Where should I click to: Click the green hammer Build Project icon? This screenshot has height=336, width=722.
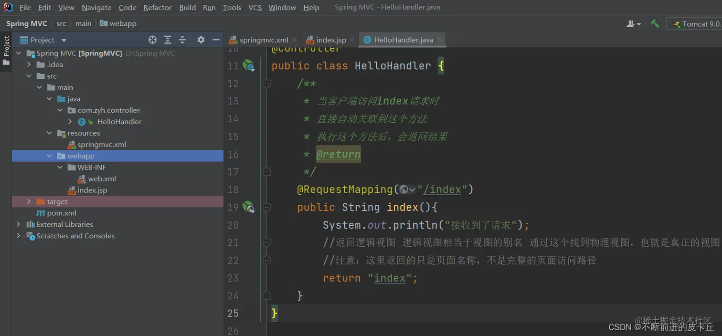point(655,23)
